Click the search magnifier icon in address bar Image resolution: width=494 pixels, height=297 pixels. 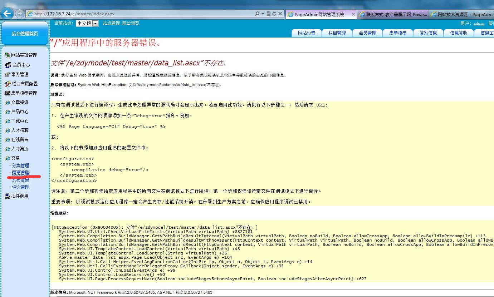pos(257,14)
